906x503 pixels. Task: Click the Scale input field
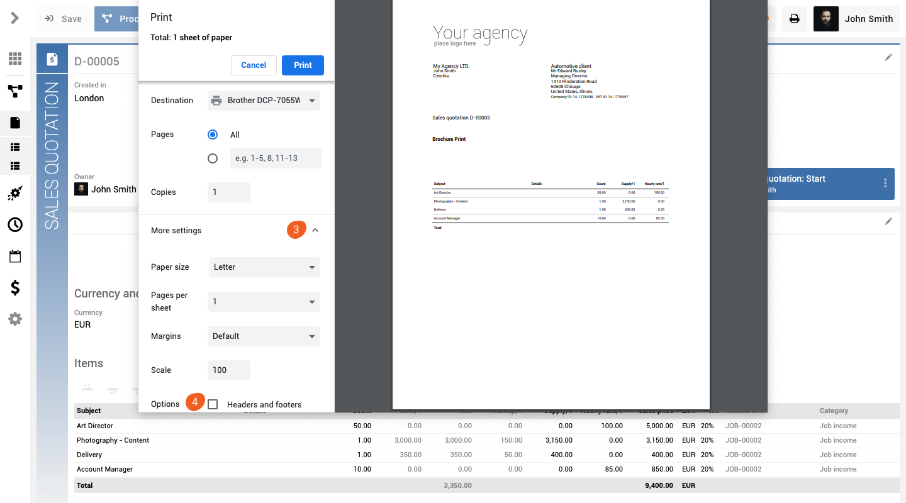coord(229,370)
